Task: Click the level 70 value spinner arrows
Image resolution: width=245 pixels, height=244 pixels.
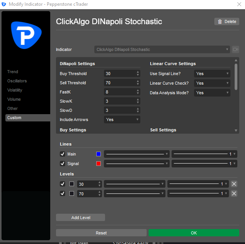Action: (100, 193)
